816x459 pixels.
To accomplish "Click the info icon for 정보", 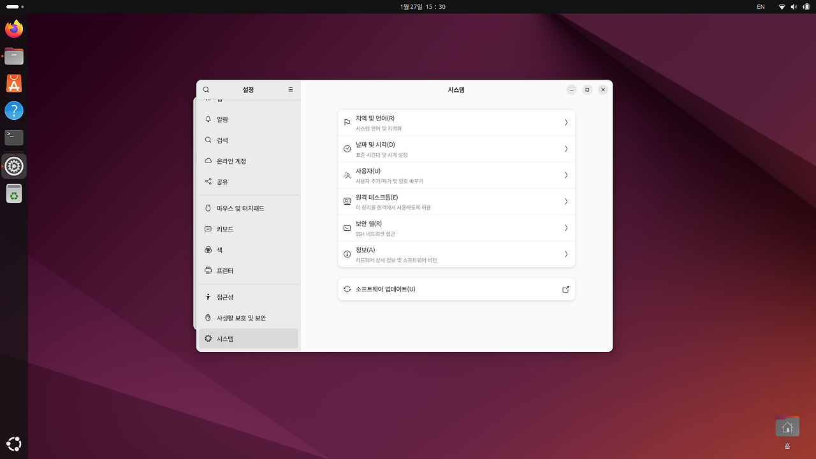I will [x=347, y=254].
